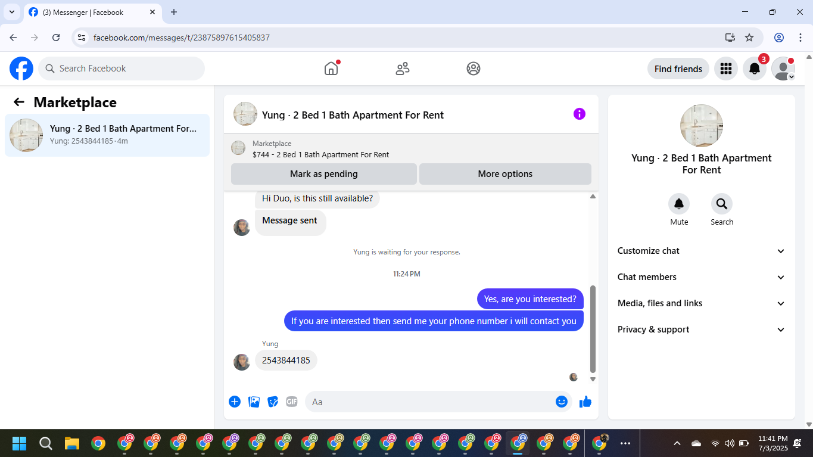Open the account profile picture menu
Viewport: 813px width, 457px height.
tap(783, 69)
